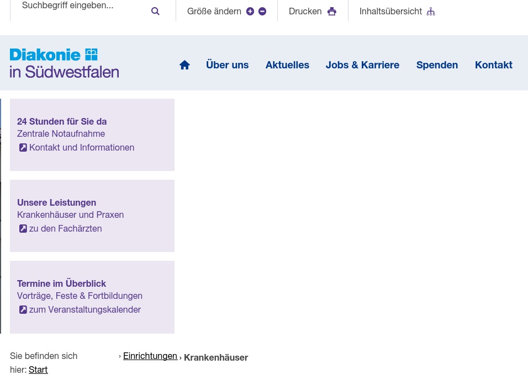Screen dimensions: 528x386
Task: Select the arrow icon before Kontakt und Informationen
Action: 23,147
